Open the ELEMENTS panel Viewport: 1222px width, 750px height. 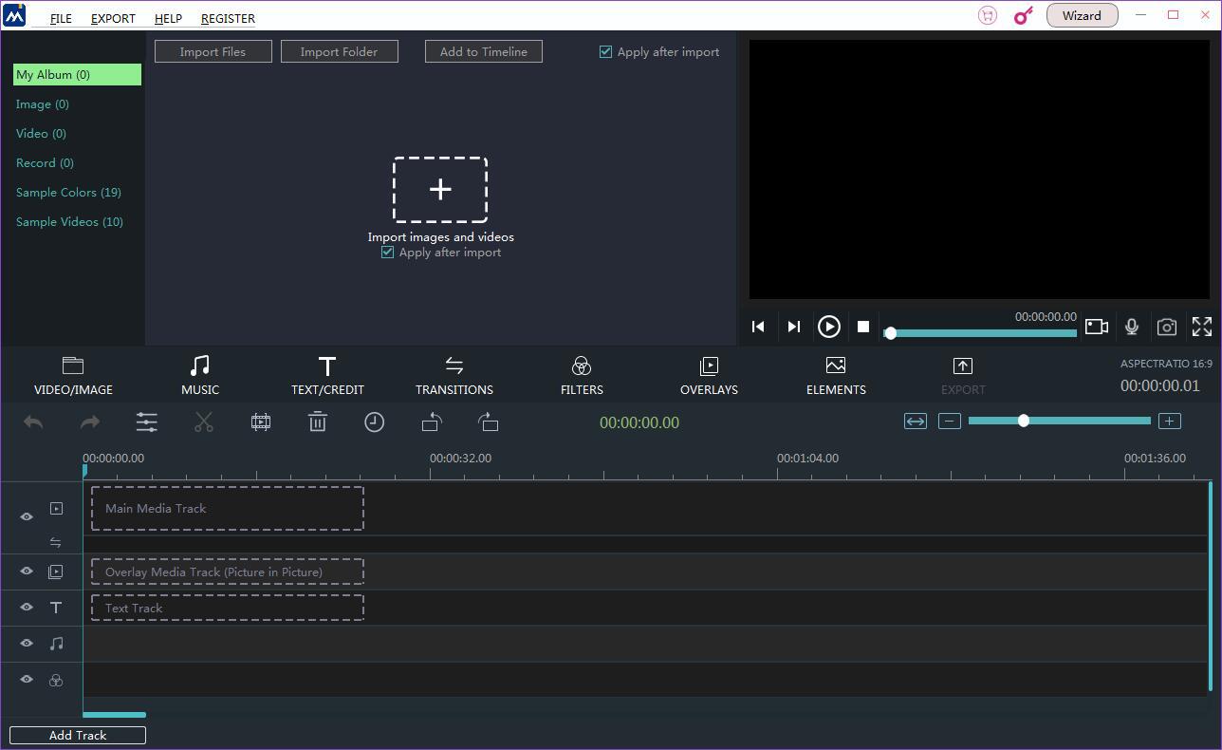coord(836,376)
